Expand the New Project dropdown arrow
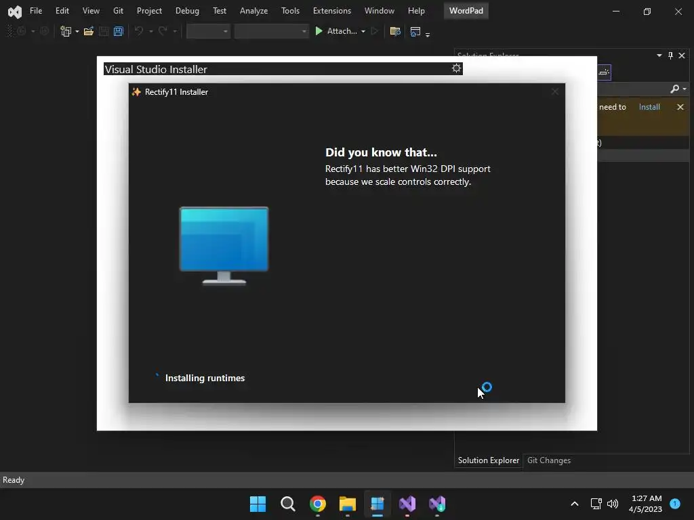 click(77, 31)
